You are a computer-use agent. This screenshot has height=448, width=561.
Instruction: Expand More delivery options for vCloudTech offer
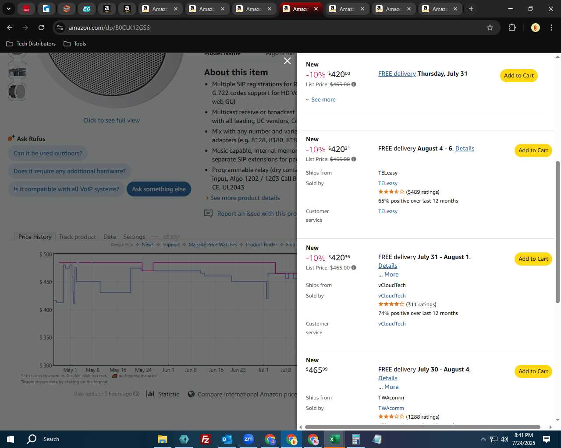pyautogui.click(x=391, y=274)
